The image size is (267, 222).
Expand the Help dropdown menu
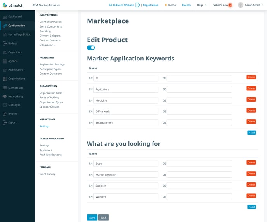click(201, 5)
